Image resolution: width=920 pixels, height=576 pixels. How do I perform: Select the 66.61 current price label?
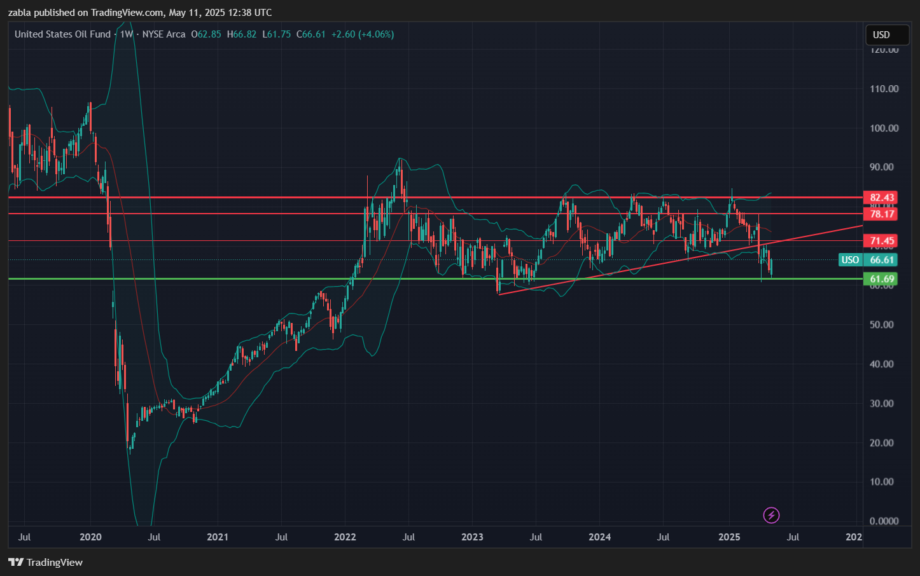[882, 259]
